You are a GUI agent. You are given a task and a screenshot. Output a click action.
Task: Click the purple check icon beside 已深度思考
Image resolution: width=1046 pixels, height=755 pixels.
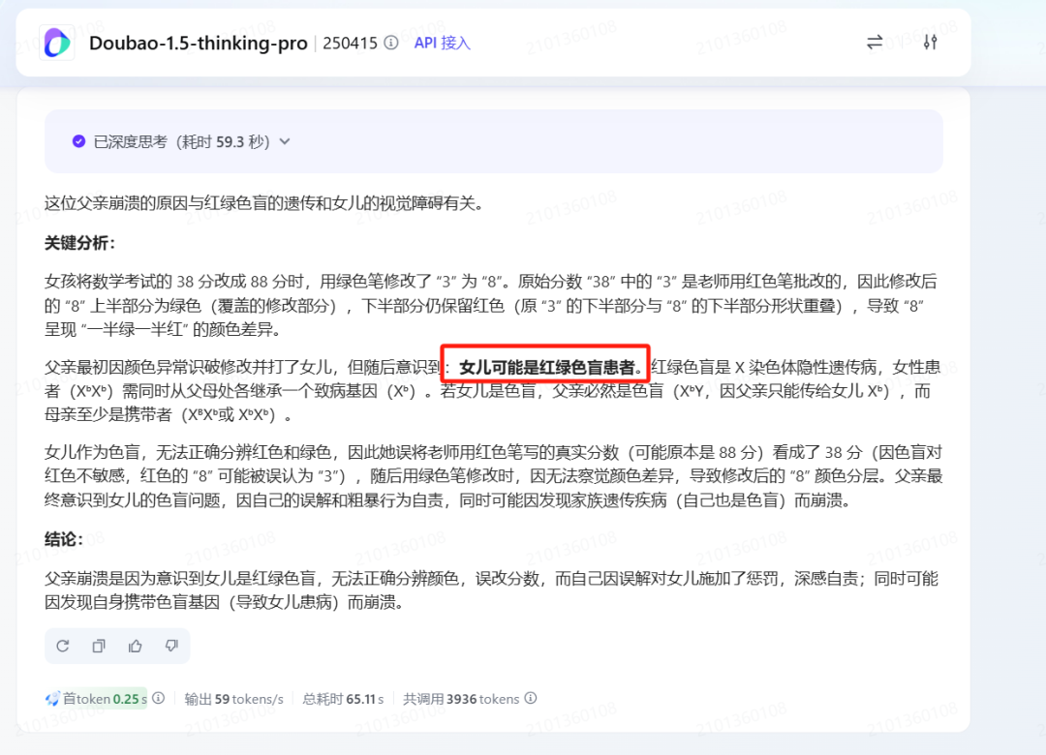coord(78,141)
